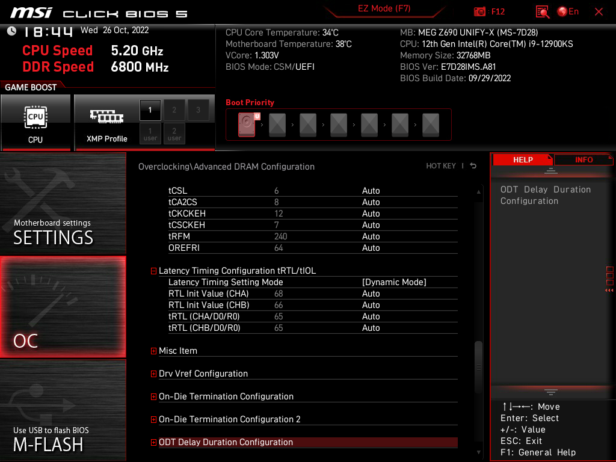
Task: Click the tCSL row label
Action: point(177,191)
